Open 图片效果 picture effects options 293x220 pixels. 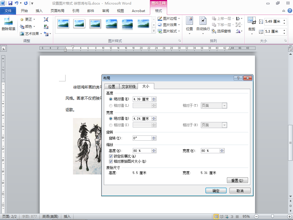[x=169, y=25]
